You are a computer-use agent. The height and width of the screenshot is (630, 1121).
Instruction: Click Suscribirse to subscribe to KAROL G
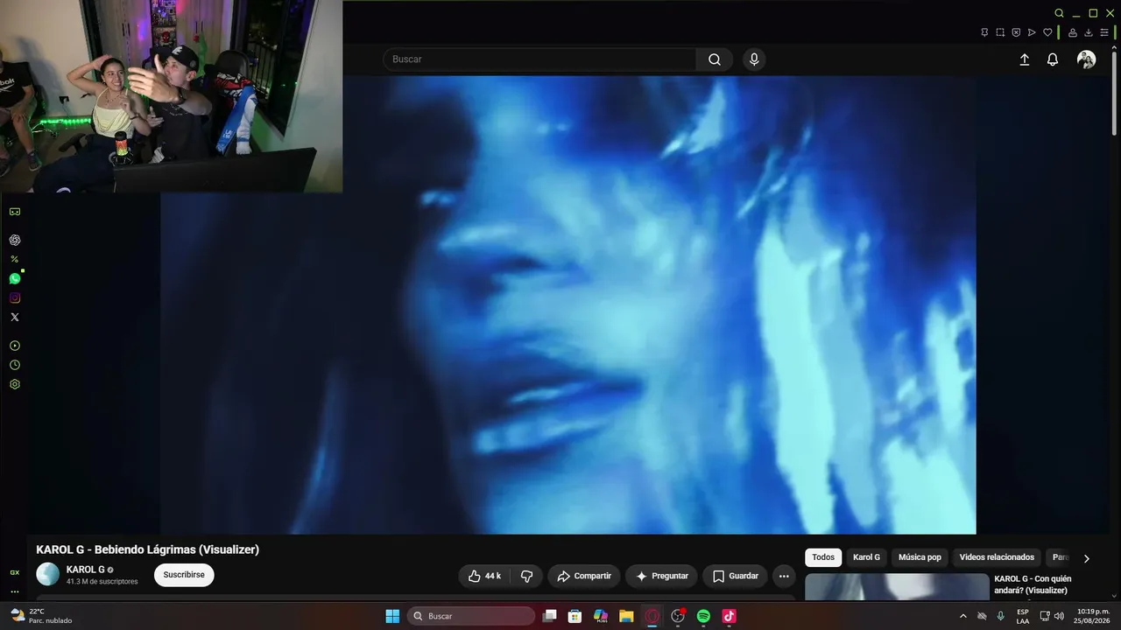[184, 575]
